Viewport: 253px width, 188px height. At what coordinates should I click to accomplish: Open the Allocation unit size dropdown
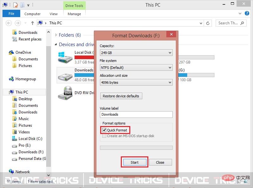point(136,82)
